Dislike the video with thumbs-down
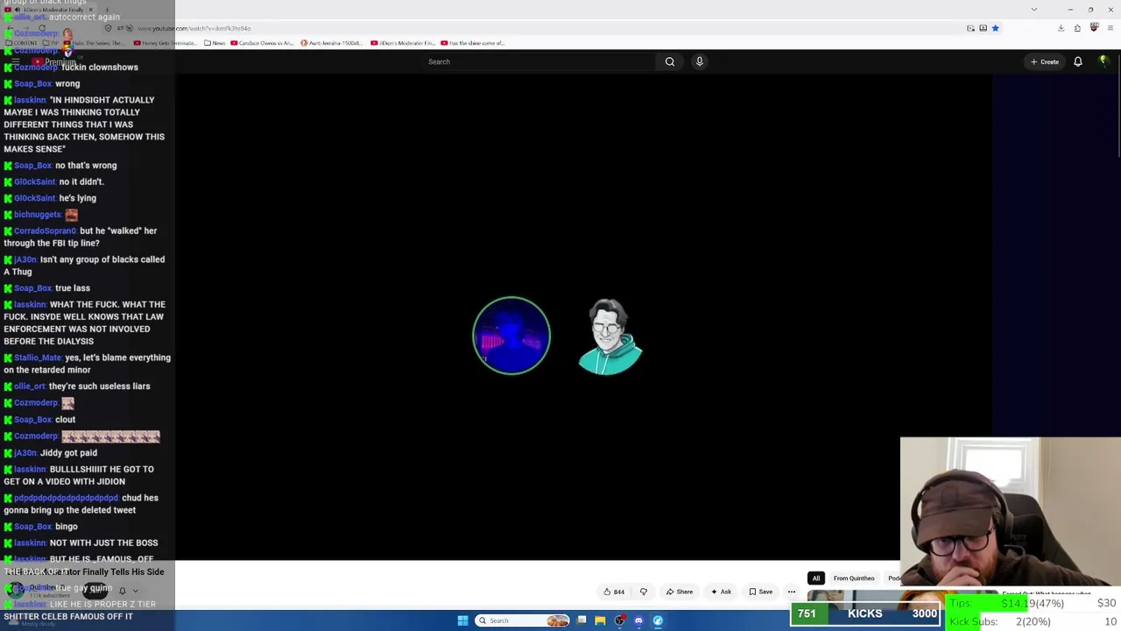This screenshot has width=1121, height=631. coord(644,592)
